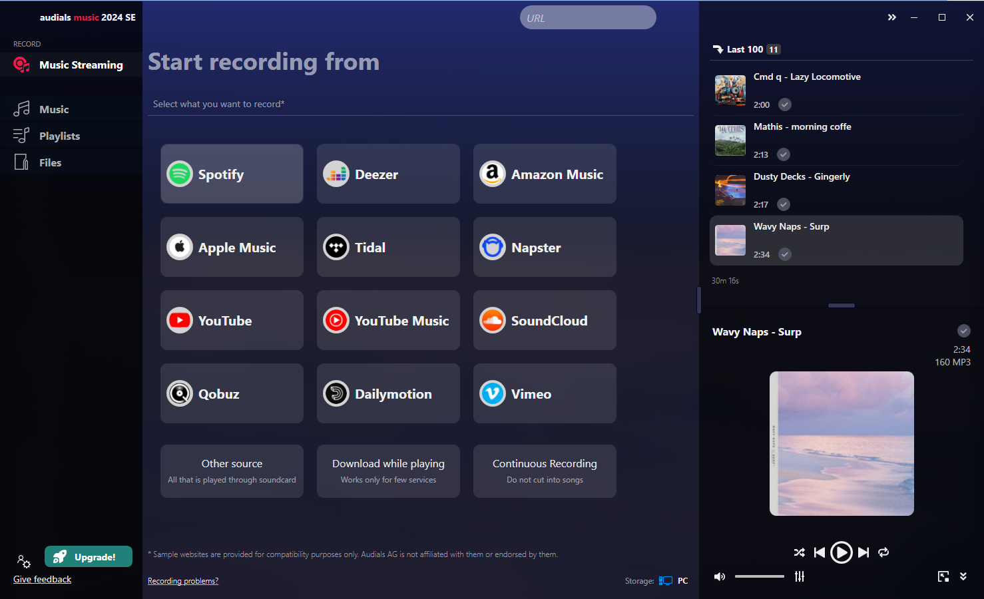Change Storage PC location

click(673, 581)
